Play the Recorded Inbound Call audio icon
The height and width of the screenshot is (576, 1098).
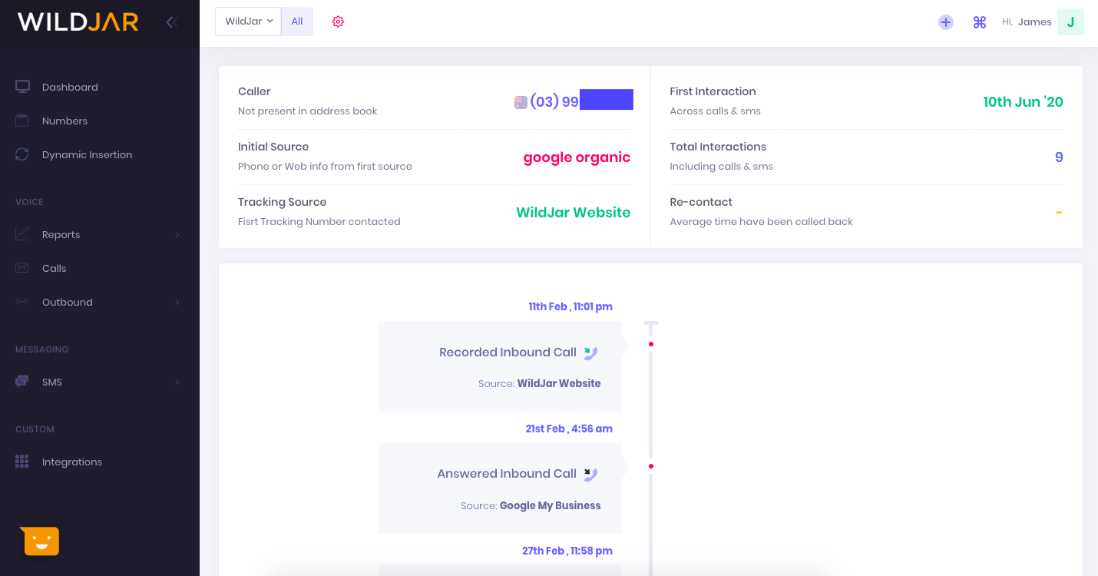[590, 352]
